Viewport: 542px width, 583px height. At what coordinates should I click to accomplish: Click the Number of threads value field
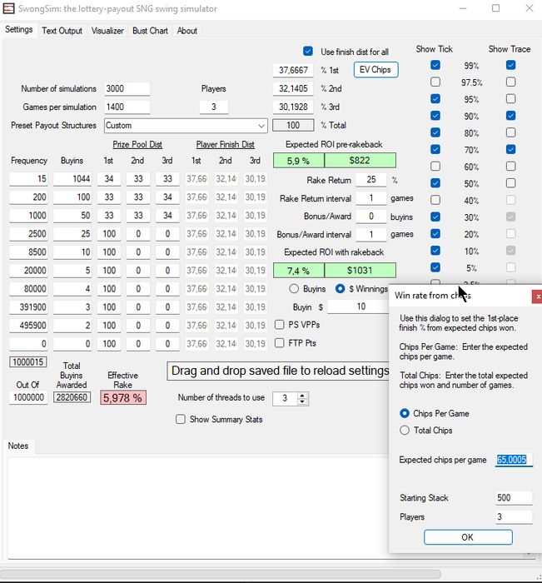pyautogui.click(x=285, y=399)
